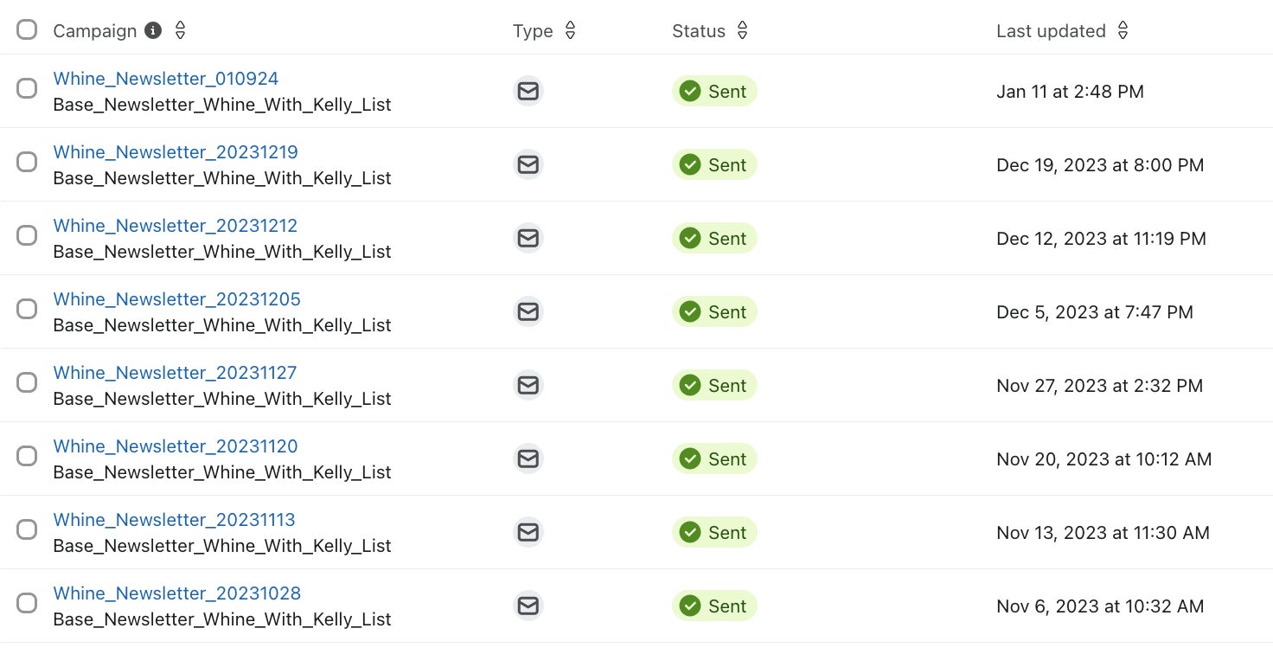Open the Whine_Newsletter_20231028 campaign link

point(177,593)
